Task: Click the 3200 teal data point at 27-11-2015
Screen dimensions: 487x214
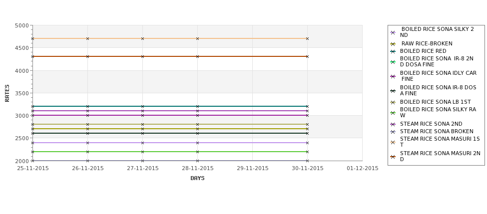Action: (142, 106)
